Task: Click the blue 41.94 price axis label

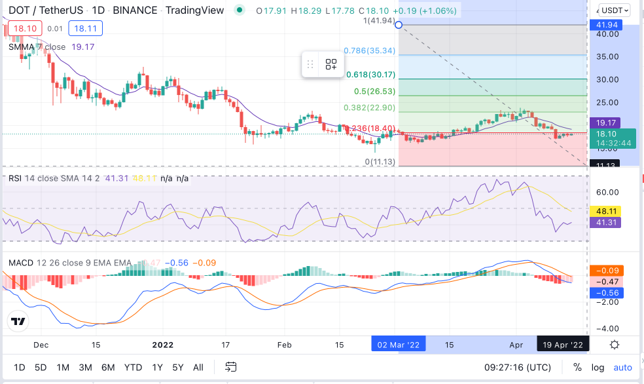Action: coord(606,25)
